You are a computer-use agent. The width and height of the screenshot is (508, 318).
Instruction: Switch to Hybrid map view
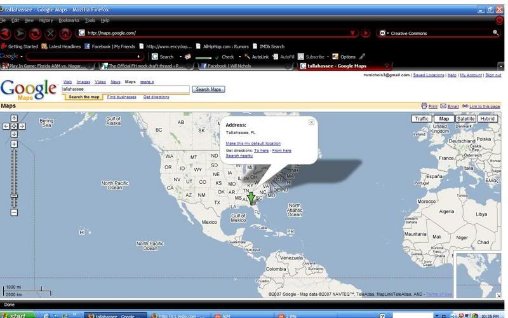(x=488, y=119)
